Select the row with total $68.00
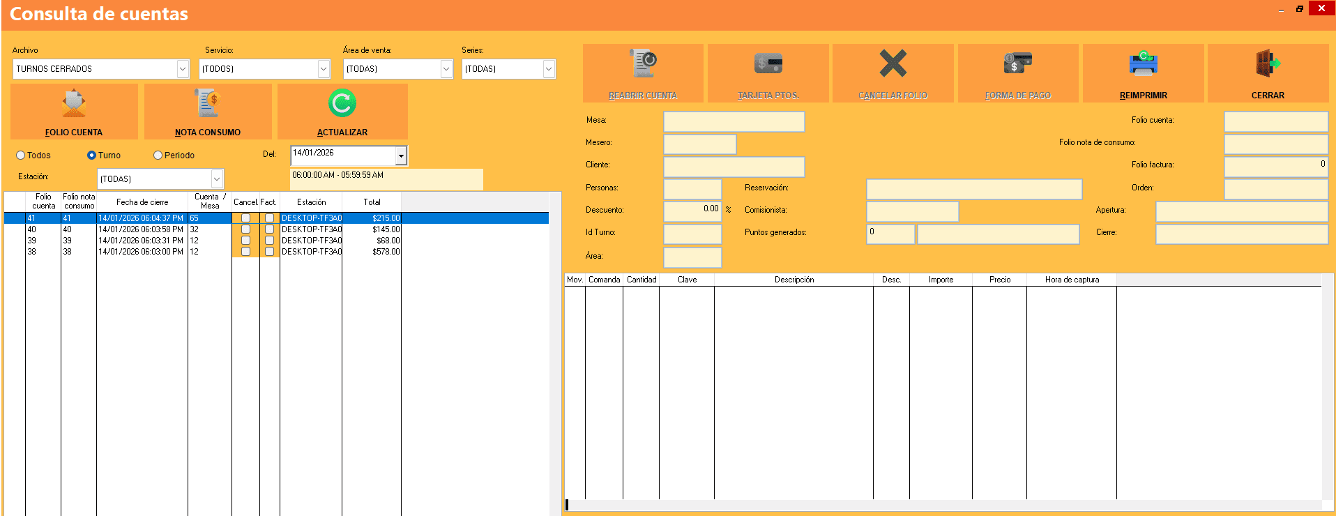This screenshot has height=516, width=1336. (276, 241)
